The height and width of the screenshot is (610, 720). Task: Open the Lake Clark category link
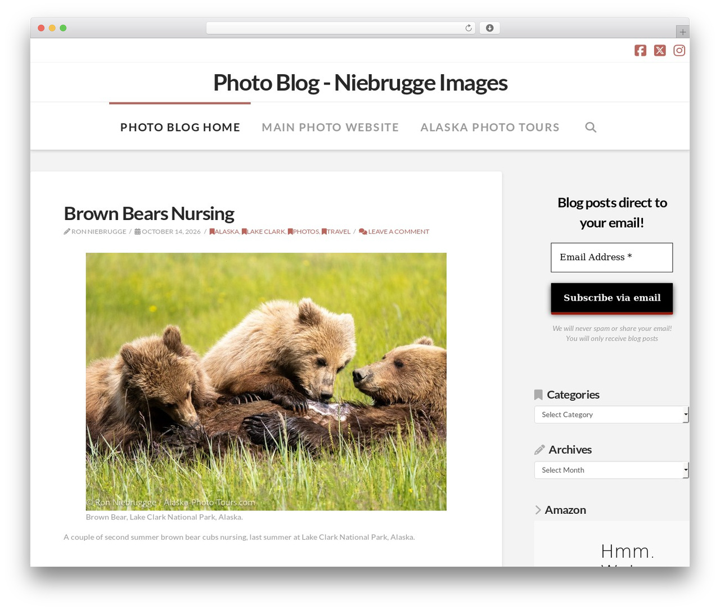pos(263,232)
